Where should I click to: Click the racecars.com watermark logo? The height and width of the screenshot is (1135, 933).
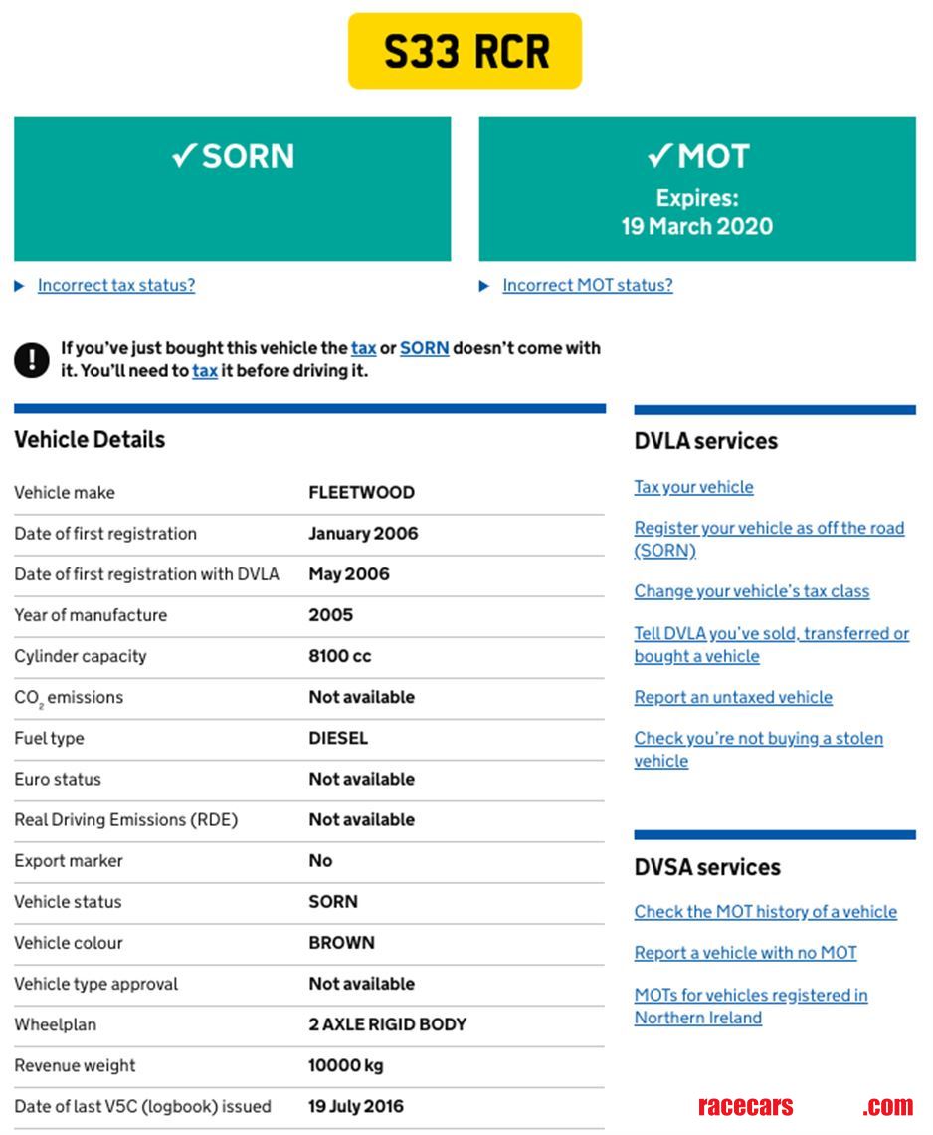pos(805,1106)
